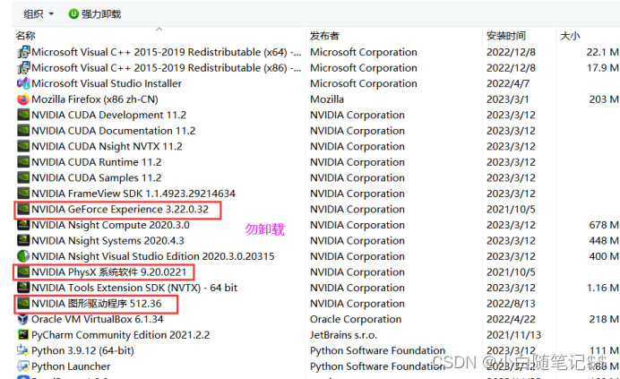620x379 pixels.
Task: Click size value 678 M
Action: (x=604, y=225)
